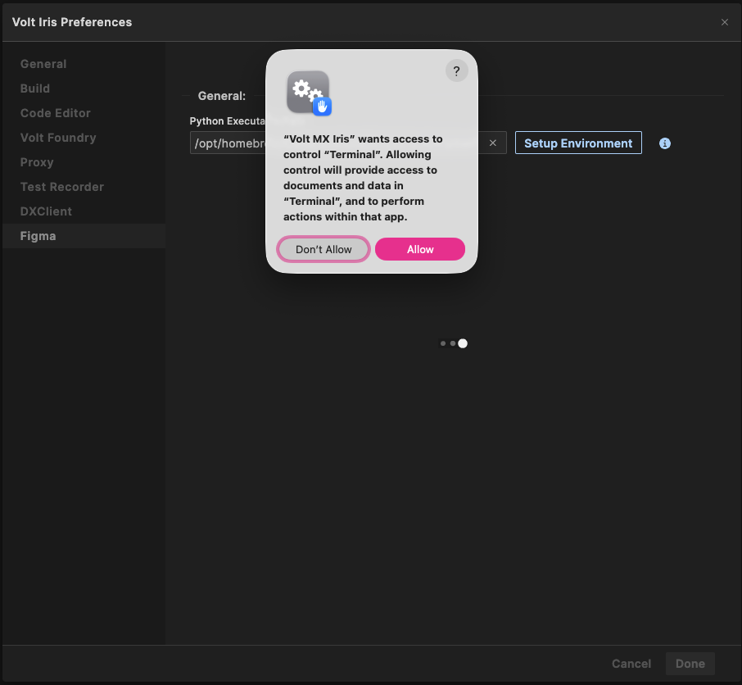
Task: Click the Done button
Action: (x=690, y=664)
